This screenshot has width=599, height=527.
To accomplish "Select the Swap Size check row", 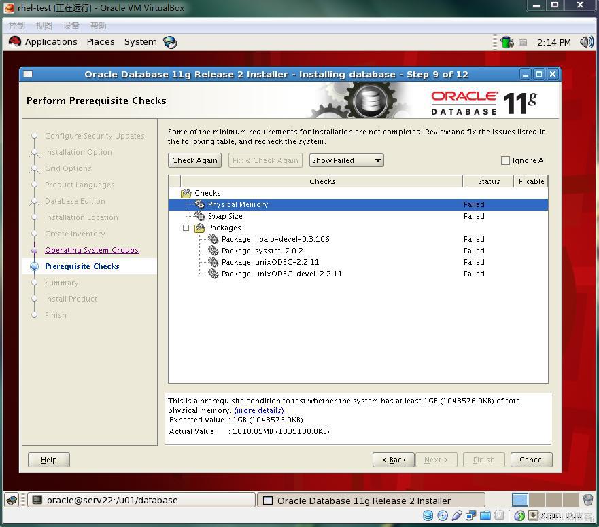I will point(358,216).
